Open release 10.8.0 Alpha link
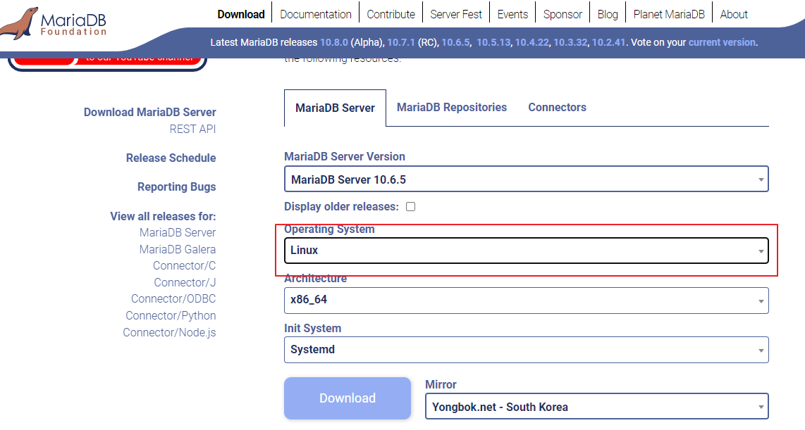This screenshot has width=805, height=430. (333, 42)
